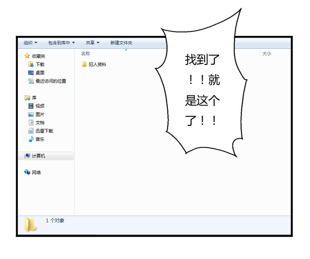Open the 下载 folder icon
The width and height of the screenshot is (310, 259).
pyautogui.click(x=31, y=64)
